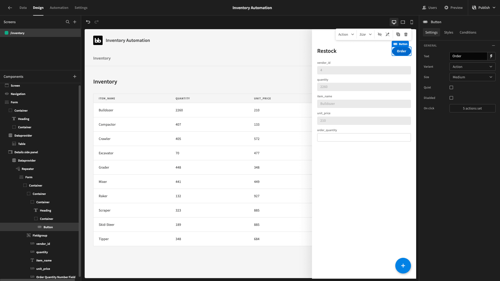Click the Preview button
This screenshot has width=500, height=281.
click(x=453, y=8)
